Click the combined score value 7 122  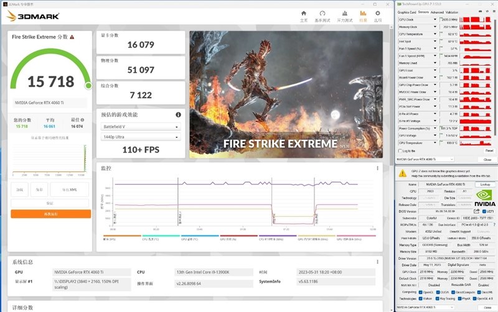click(141, 95)
